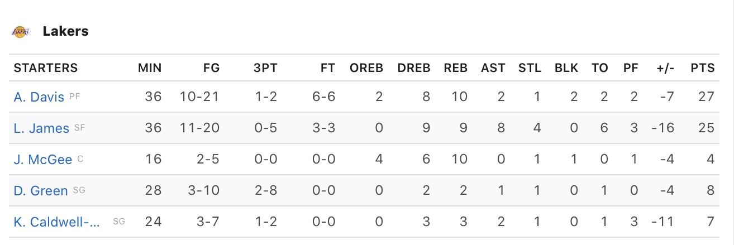This screenshot has width=734, height=245.
Task: Select the DREB column header
Action: click(x=414, y=68)
